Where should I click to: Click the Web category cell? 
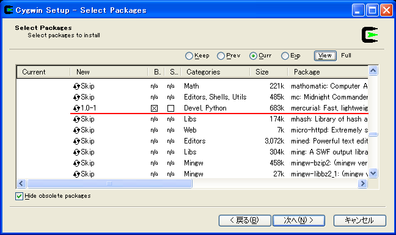(x=190, y=130)
